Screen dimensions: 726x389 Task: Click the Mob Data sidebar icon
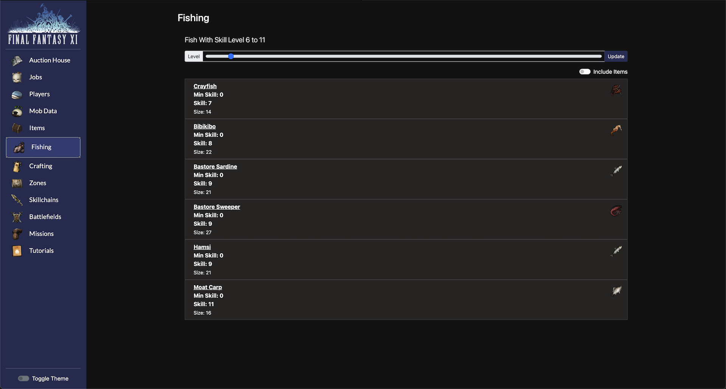17,112
